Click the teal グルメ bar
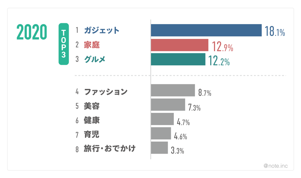The image size is (301, 178). click(178, 59)
